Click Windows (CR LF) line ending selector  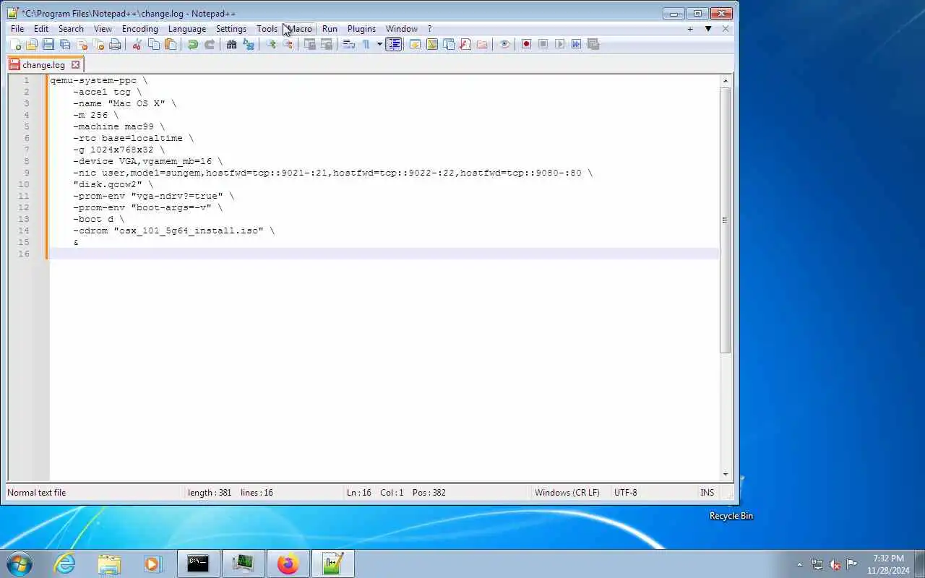click(567, 493)
